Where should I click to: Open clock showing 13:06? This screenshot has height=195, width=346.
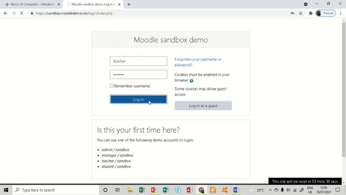tap(323, 190)
